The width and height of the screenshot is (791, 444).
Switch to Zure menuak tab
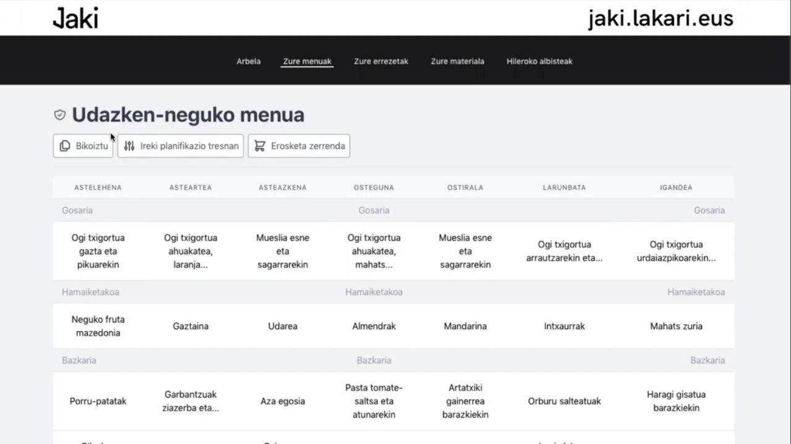[307, 61]
